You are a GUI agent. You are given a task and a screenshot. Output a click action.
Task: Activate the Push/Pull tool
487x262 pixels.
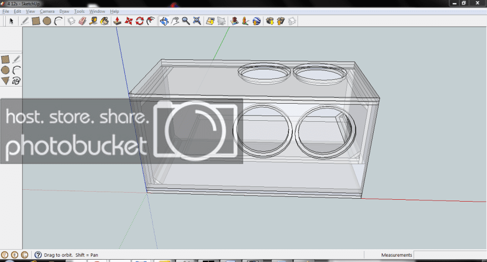click(118, 21)
